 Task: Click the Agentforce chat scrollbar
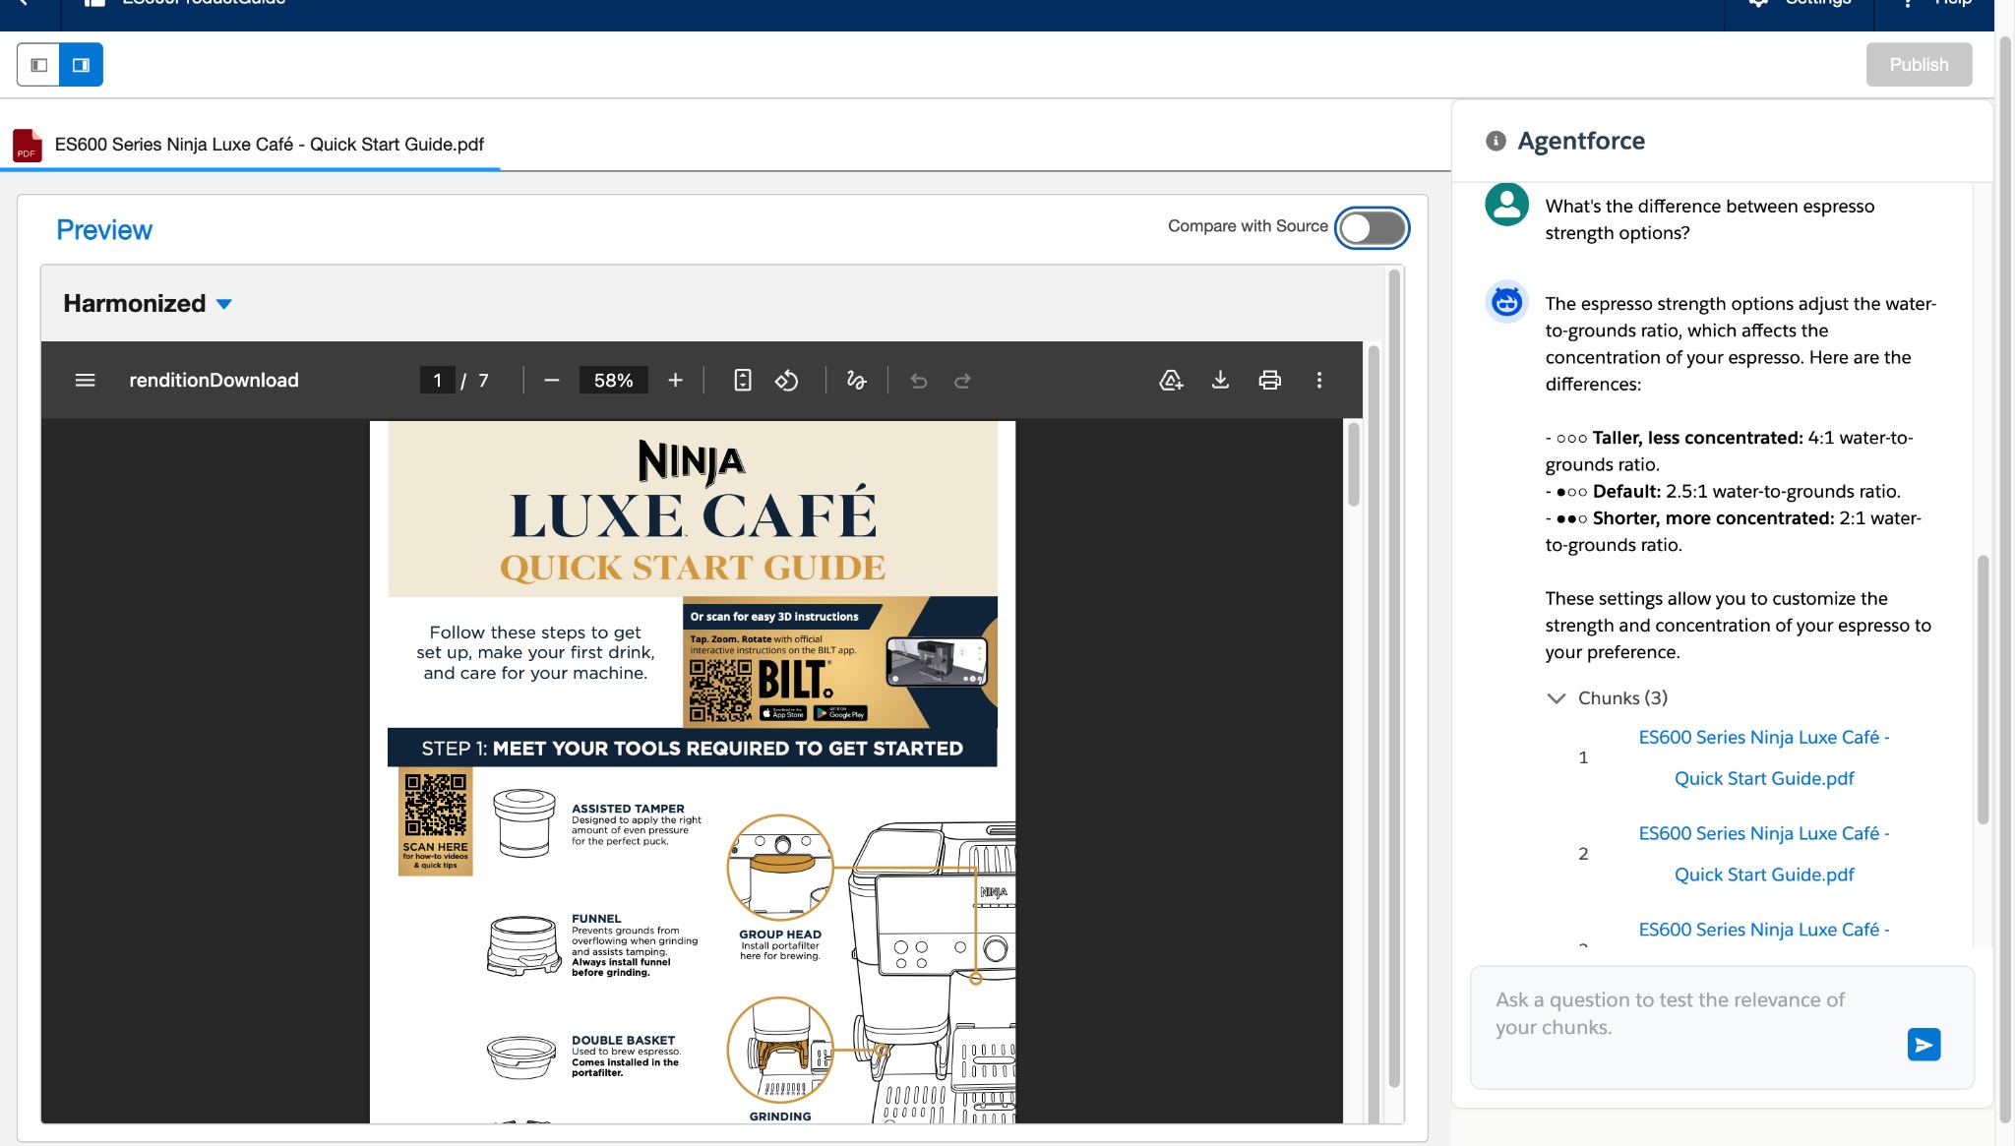click(1983, 689)
